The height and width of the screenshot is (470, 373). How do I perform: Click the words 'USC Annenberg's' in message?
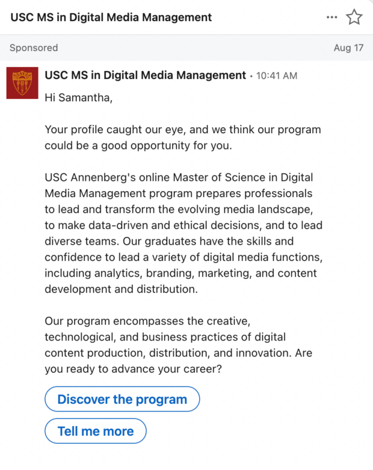pos(90,177)
